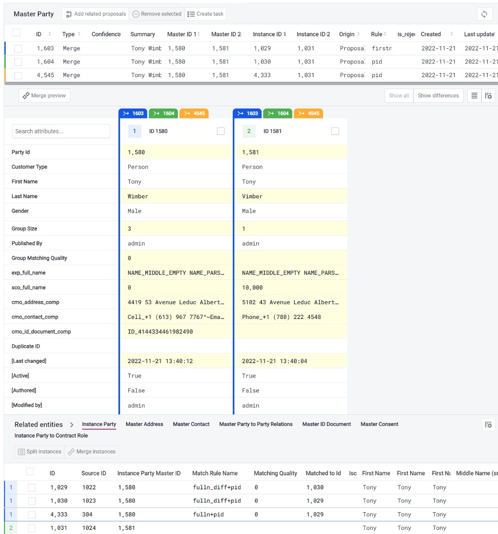Open the column settings gear icon beside list view
Viewport: 498px width, 534px height.
pyautogui.click(x=489, y=95)
